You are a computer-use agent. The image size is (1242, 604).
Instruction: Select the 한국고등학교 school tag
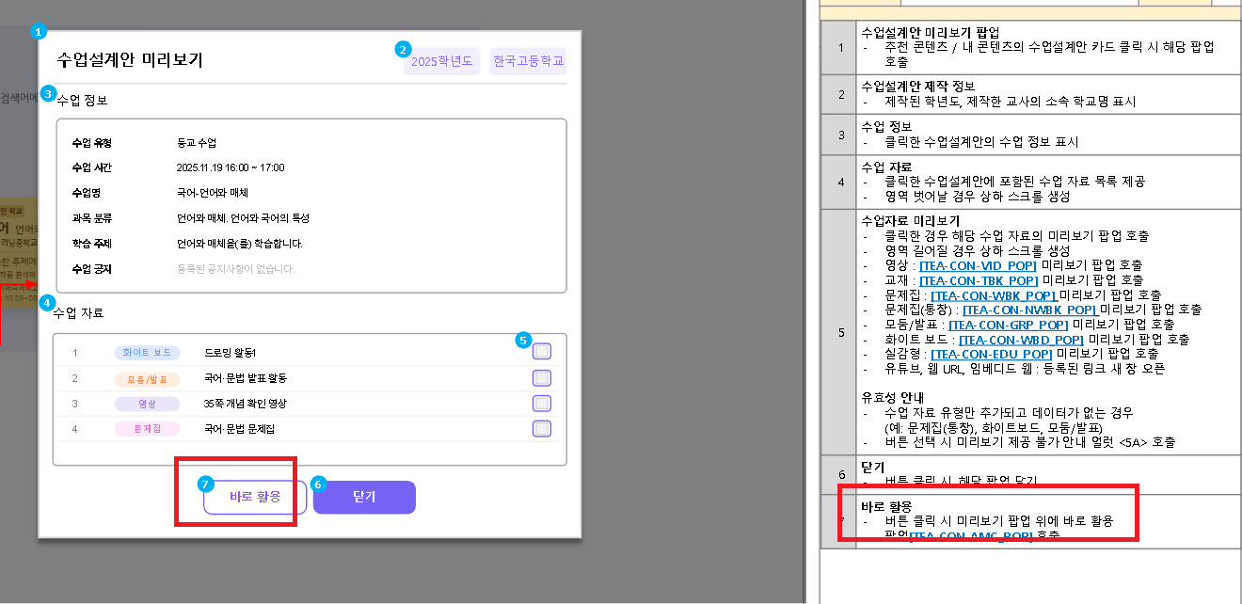(528, 63)
